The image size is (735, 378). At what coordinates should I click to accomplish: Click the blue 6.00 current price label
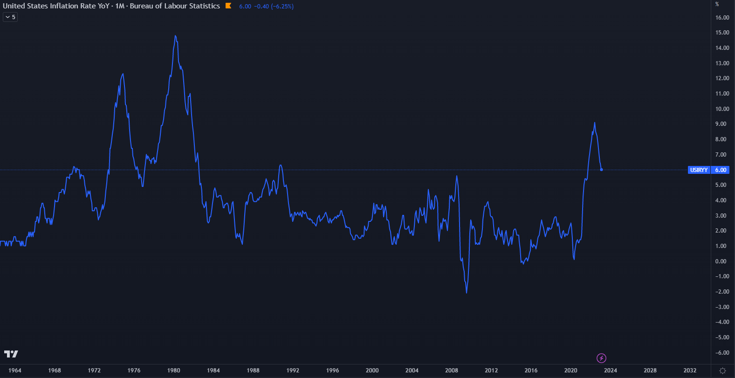click(x=721, y=170)
